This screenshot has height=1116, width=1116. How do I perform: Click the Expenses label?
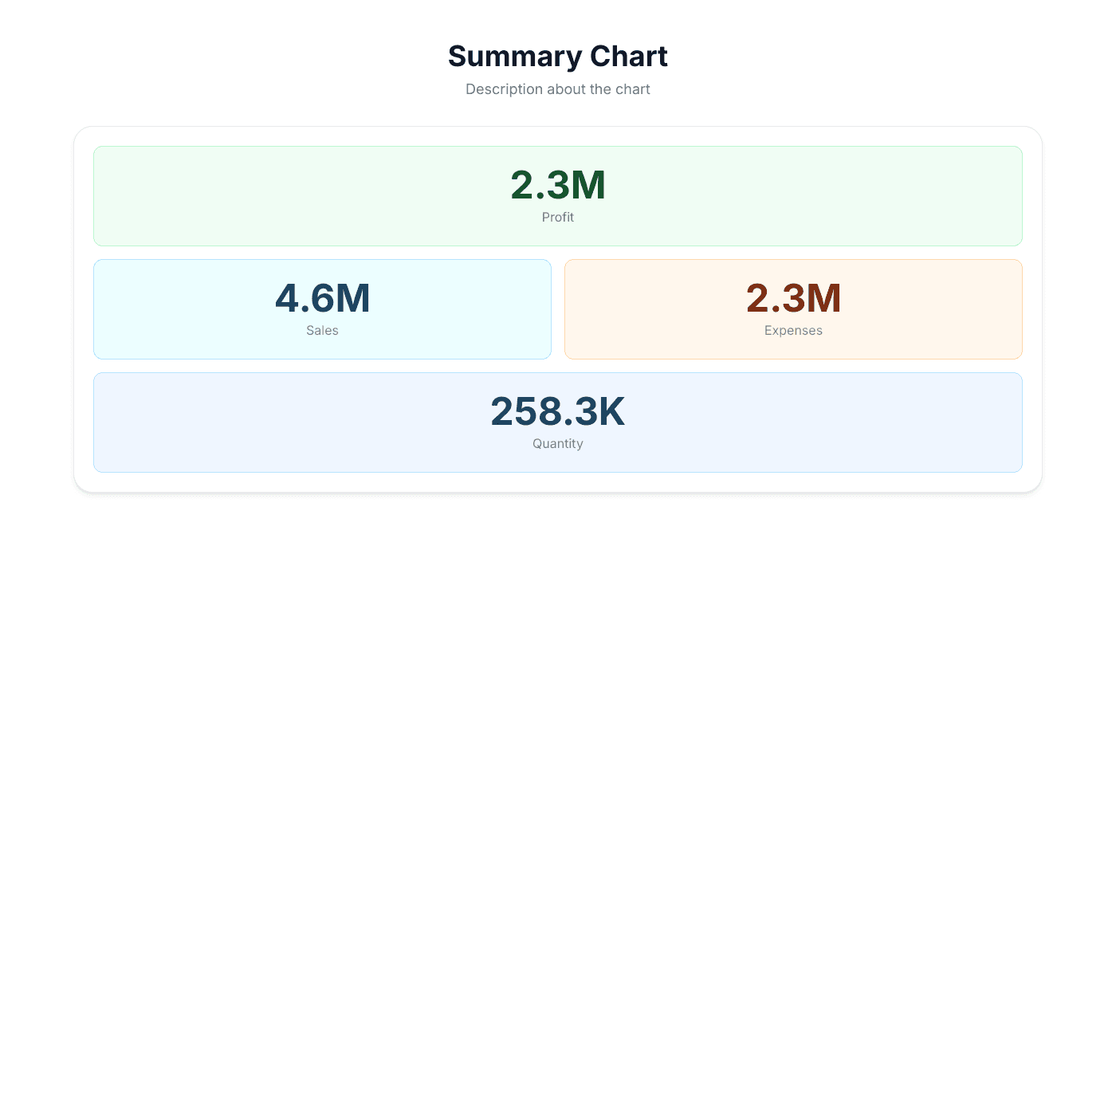pyautogui.click(x=793, y=330)
